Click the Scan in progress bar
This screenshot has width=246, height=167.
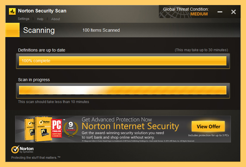(123, 90)
